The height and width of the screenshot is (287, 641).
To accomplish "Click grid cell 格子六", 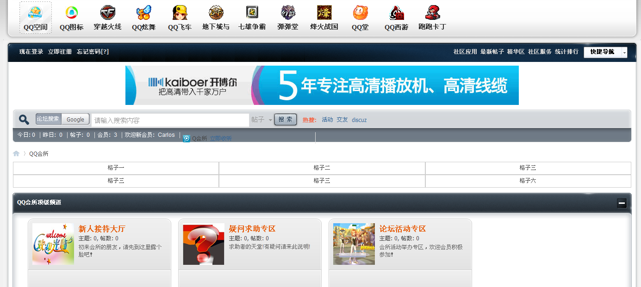I will tap(528, 181).
